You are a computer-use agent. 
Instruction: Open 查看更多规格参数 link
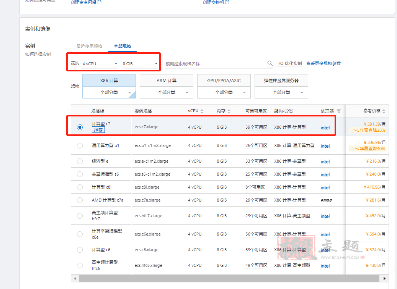(x=323, y=63)
